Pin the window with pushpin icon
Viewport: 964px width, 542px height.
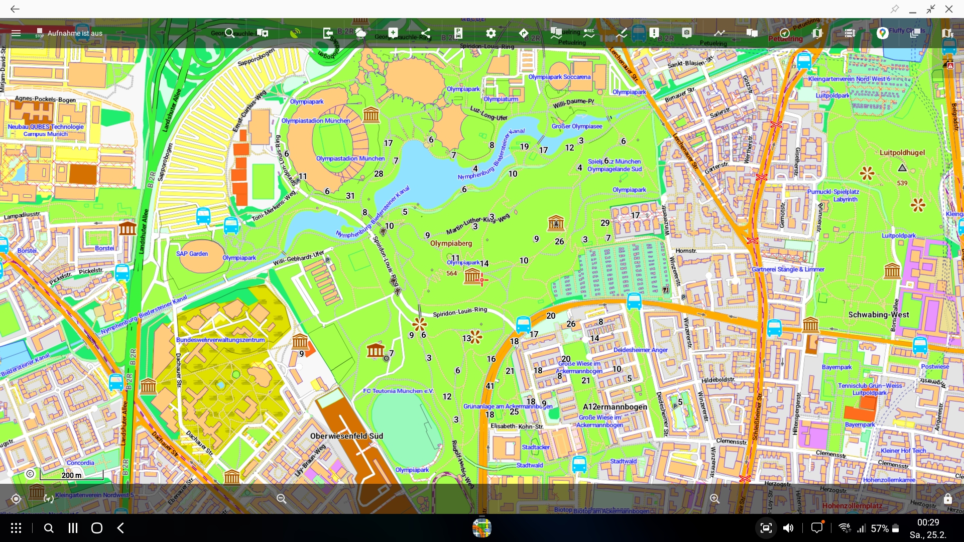(x=895, y=9)
